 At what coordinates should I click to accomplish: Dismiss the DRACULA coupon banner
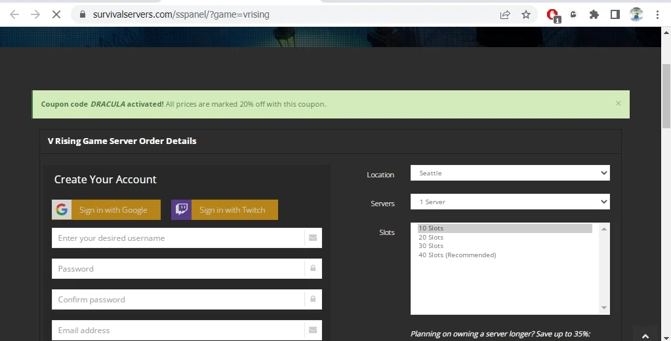coord(618,103)
